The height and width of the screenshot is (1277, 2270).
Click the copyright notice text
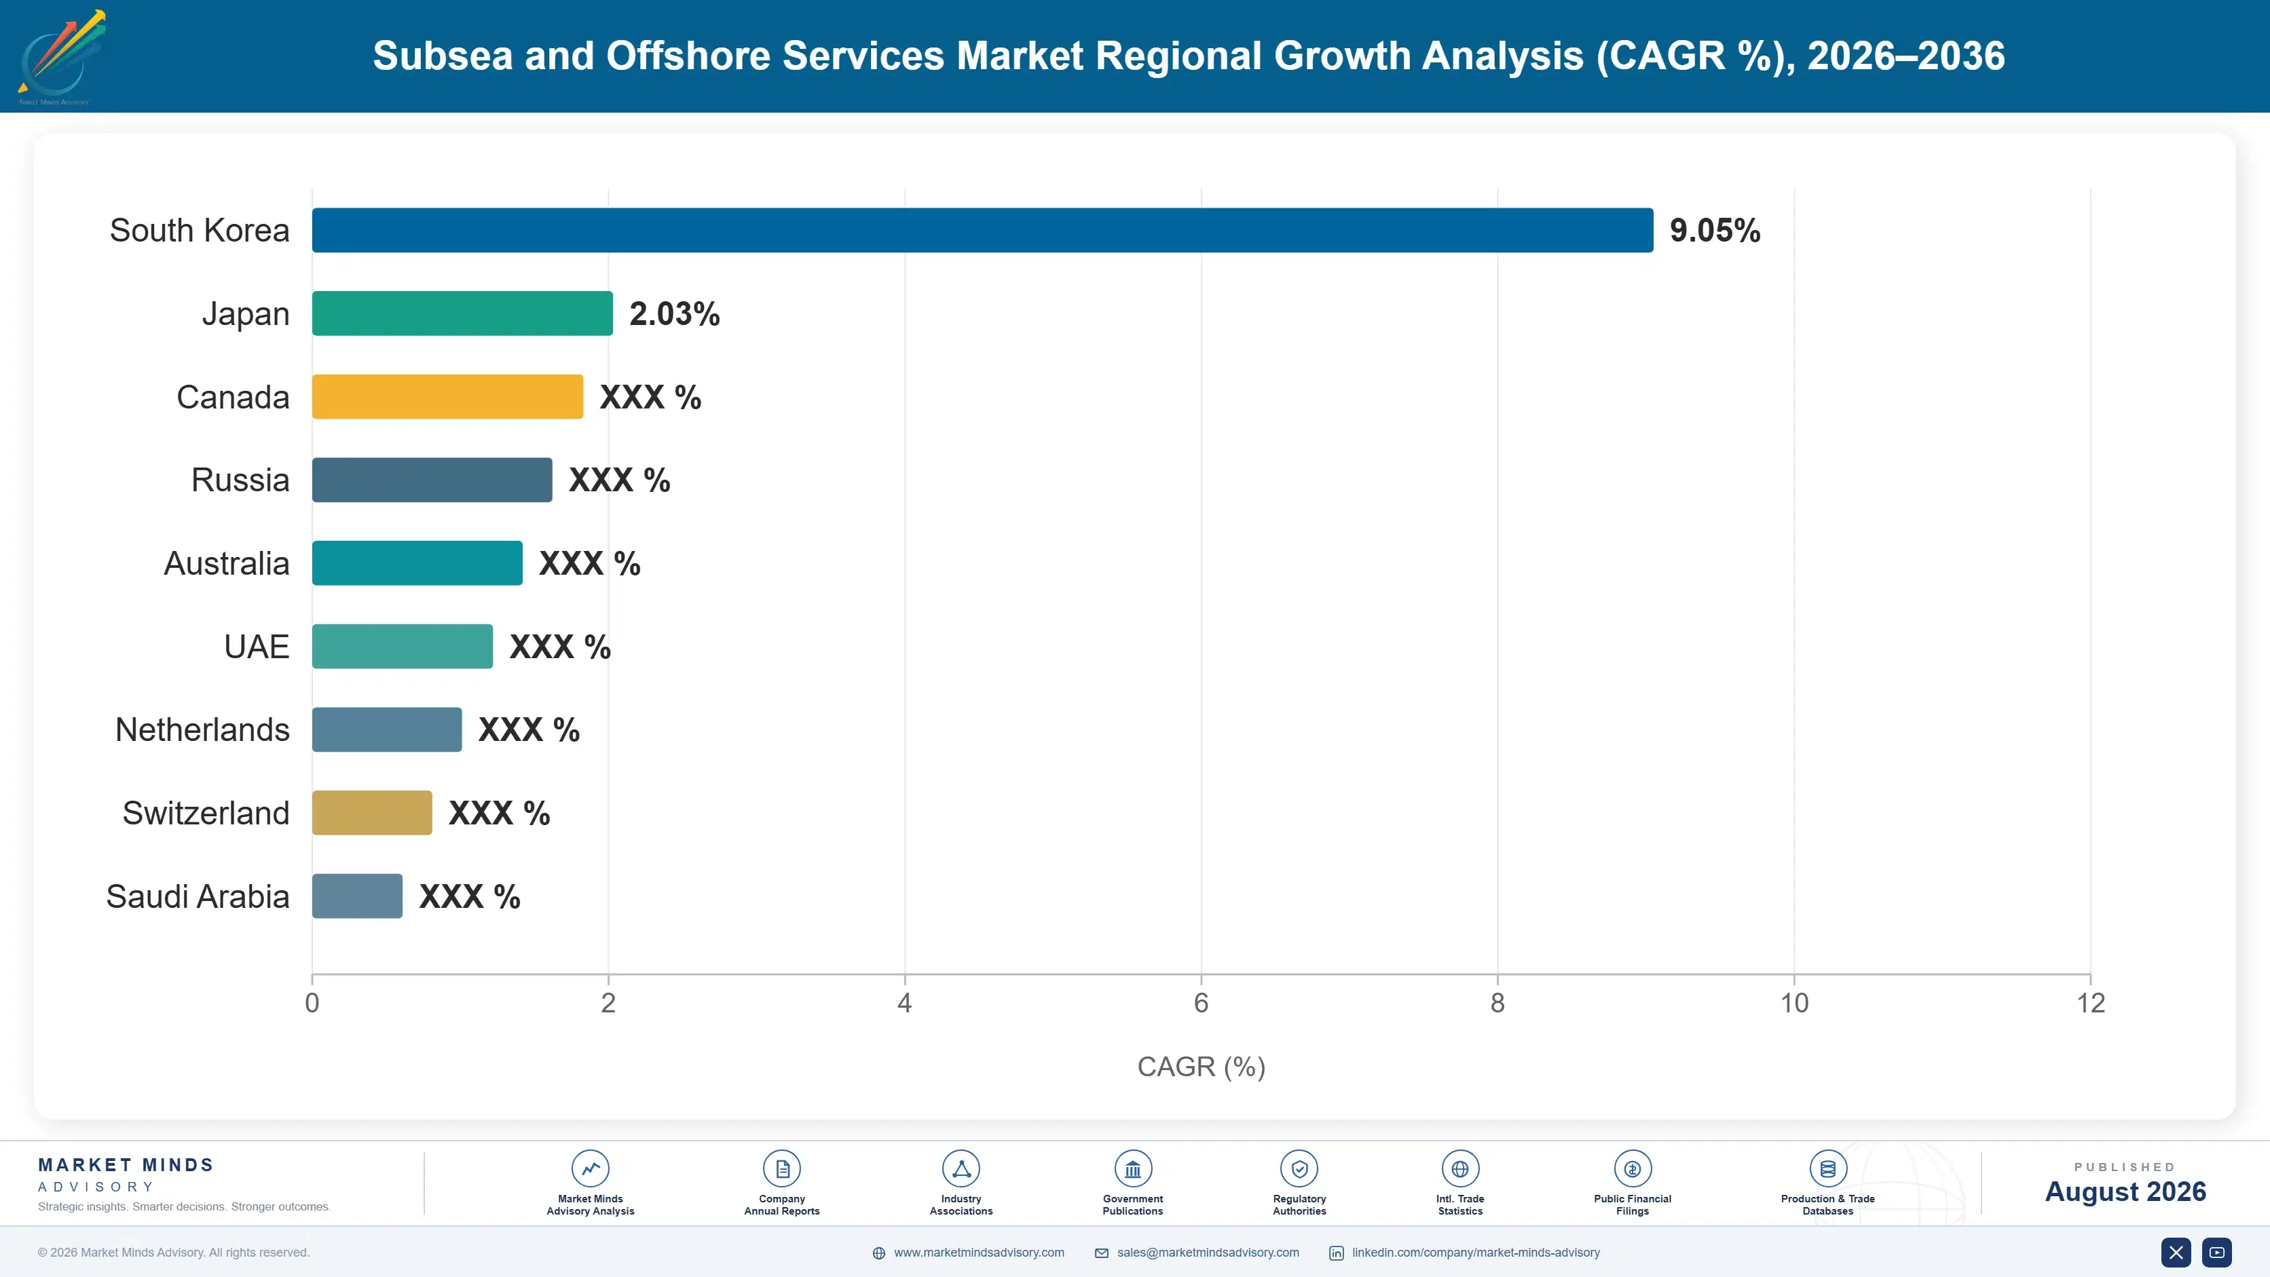point(174,1253)
